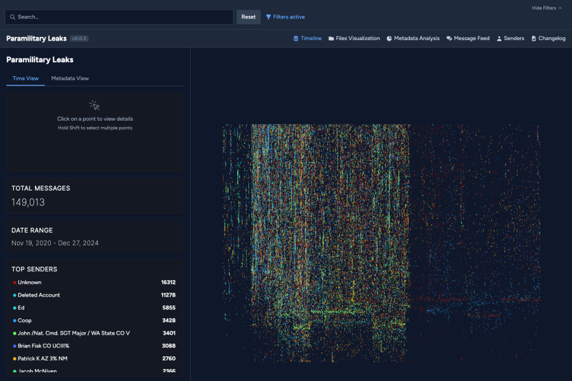Click the Reset button

249,17
